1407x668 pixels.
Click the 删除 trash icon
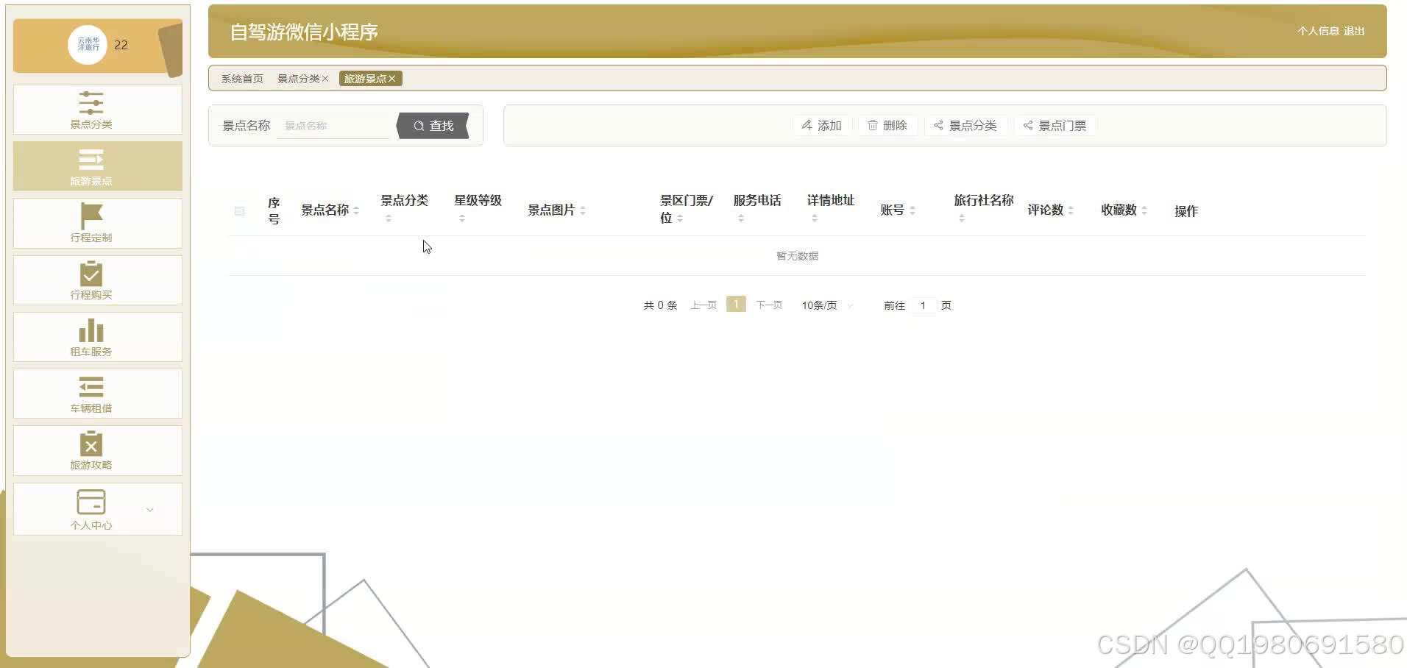coord(873,125)
